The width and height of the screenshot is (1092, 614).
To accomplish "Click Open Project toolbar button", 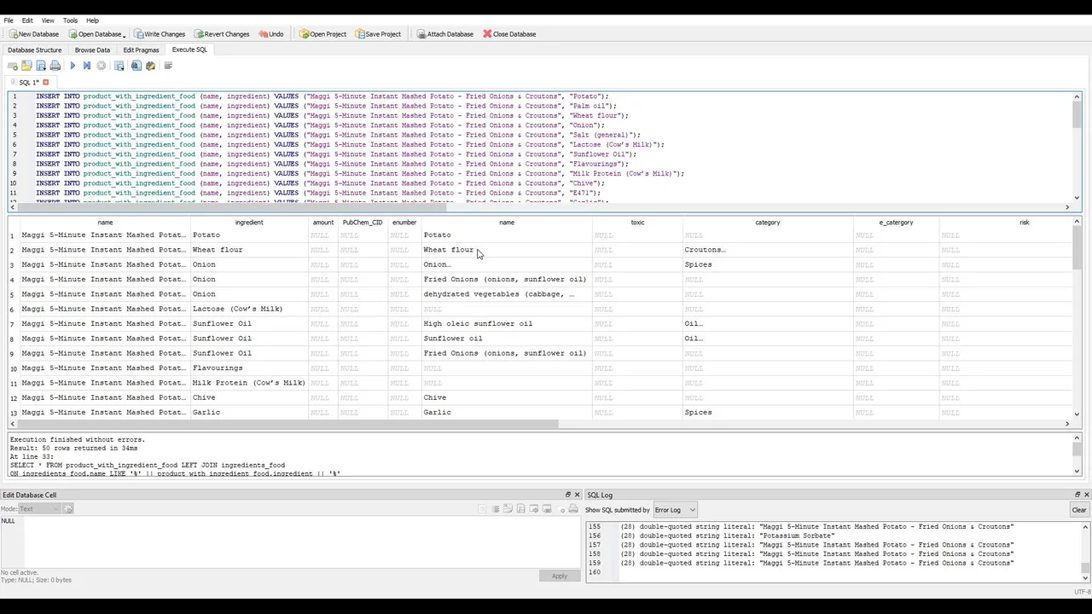I will tap(322, 34).
